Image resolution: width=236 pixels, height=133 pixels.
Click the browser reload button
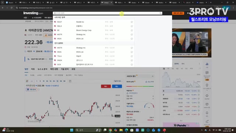click(x=11, y=8)
